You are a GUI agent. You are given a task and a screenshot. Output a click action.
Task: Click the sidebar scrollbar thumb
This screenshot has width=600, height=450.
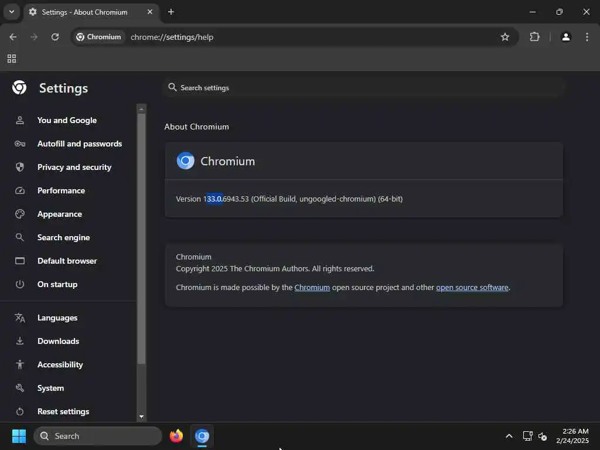(142, 239)
